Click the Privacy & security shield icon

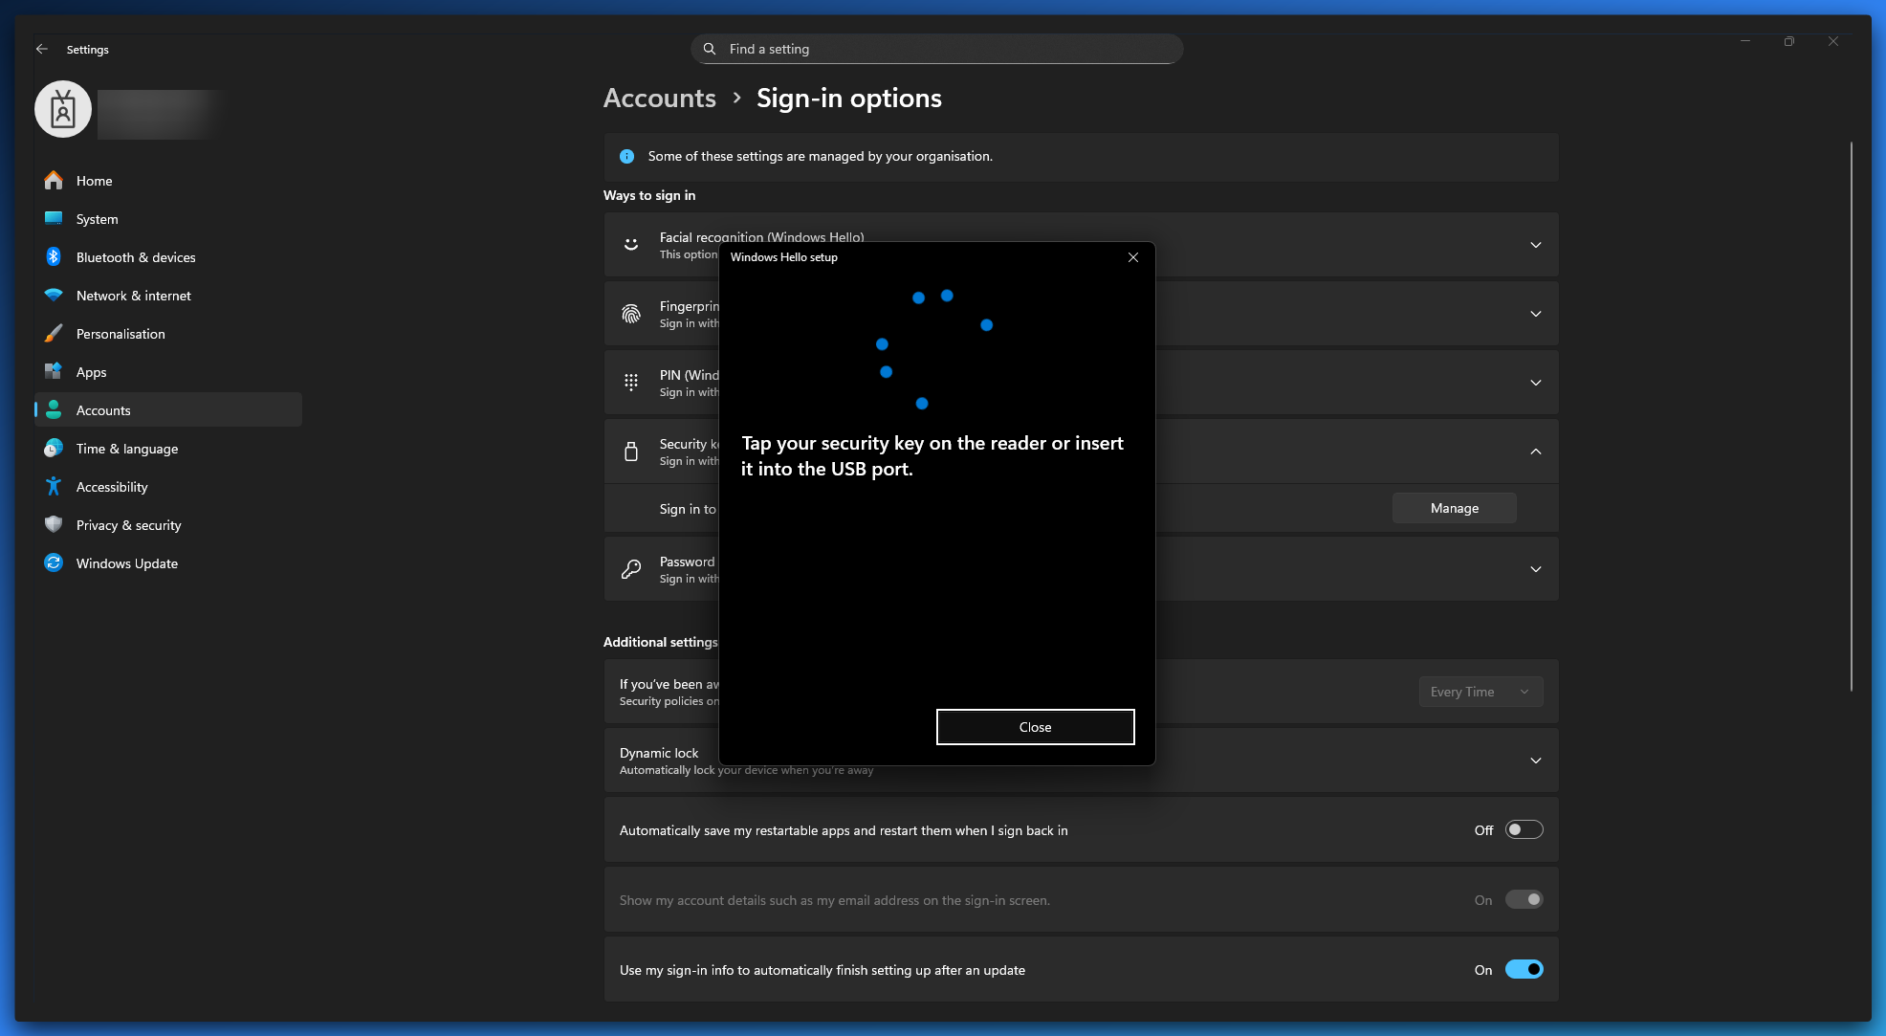[x=54, y=525]
